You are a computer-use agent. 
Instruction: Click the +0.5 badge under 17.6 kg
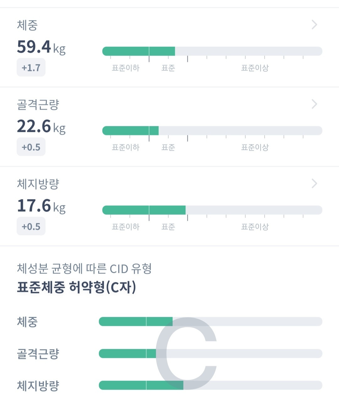31,226
